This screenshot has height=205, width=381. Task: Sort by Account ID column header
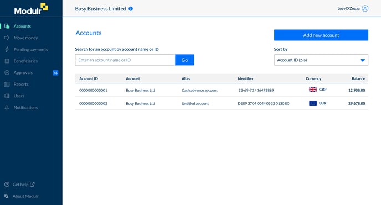[89, 79]
